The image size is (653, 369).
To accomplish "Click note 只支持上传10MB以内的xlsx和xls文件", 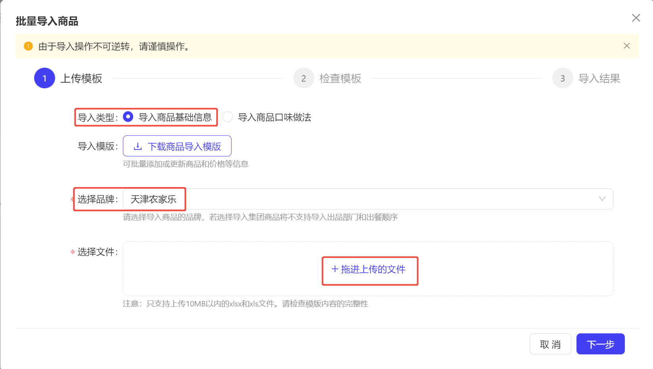I will [245, 304].
